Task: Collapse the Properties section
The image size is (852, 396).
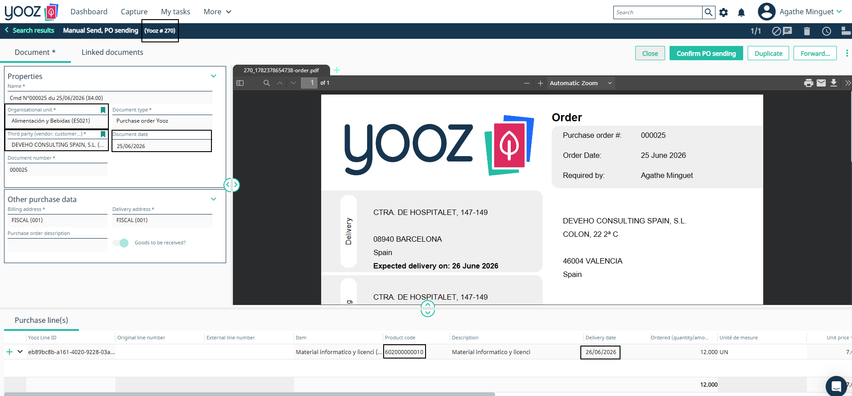Action: coord(214,76)
